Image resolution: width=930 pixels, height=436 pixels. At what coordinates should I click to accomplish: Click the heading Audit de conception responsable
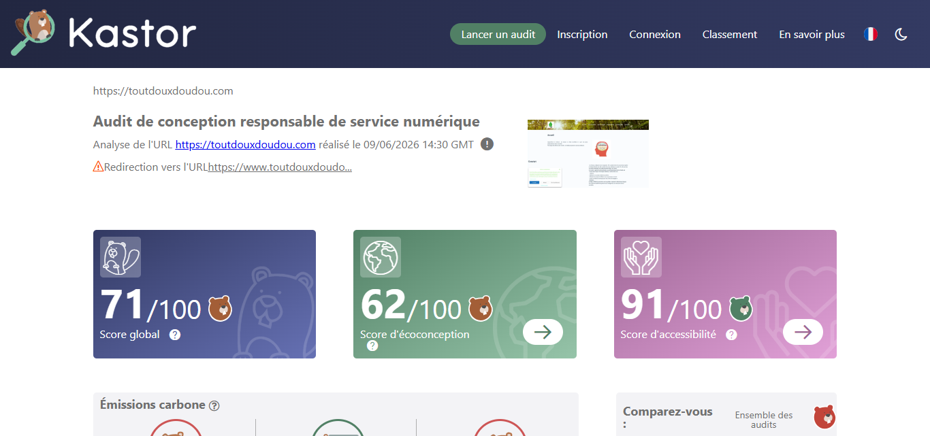(x=287, y=122)
